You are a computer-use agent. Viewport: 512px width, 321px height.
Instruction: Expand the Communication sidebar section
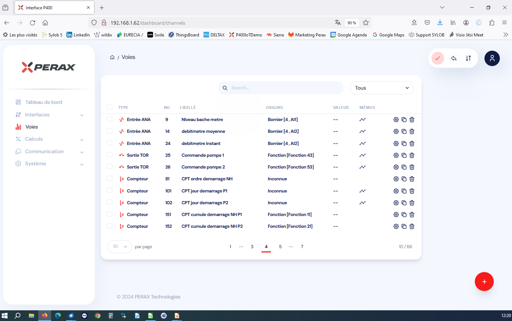49,151
